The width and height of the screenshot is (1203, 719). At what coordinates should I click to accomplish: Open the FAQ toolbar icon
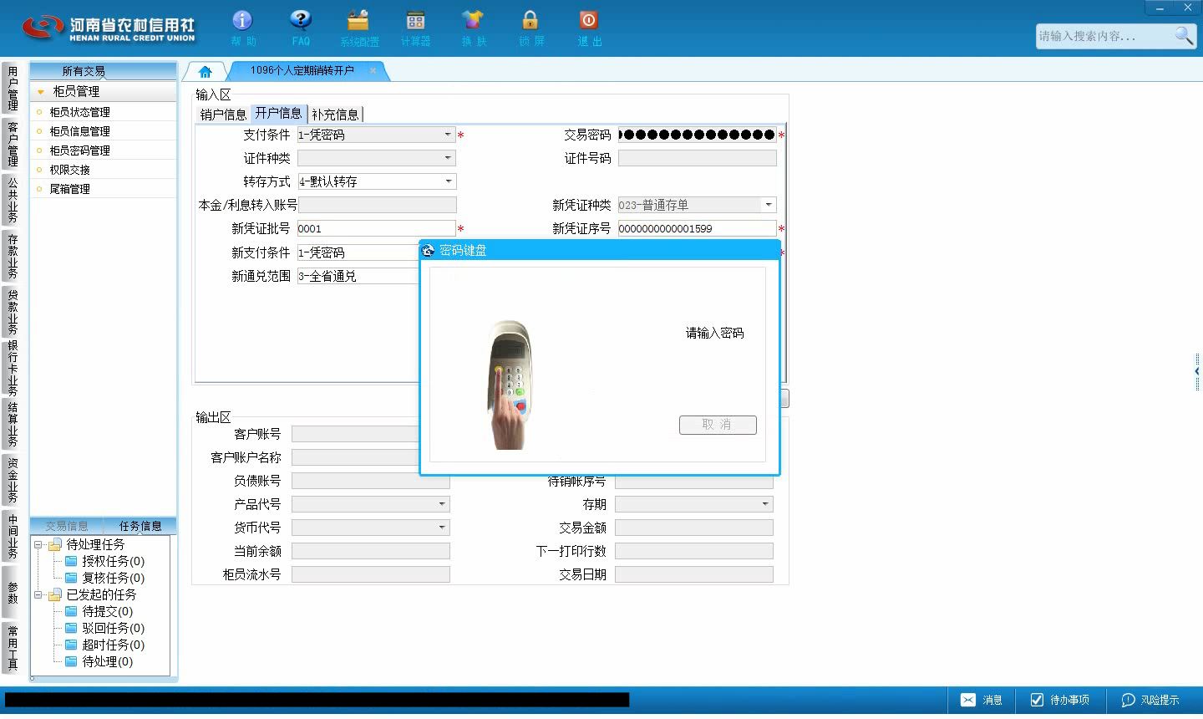[x=301, y=28]
